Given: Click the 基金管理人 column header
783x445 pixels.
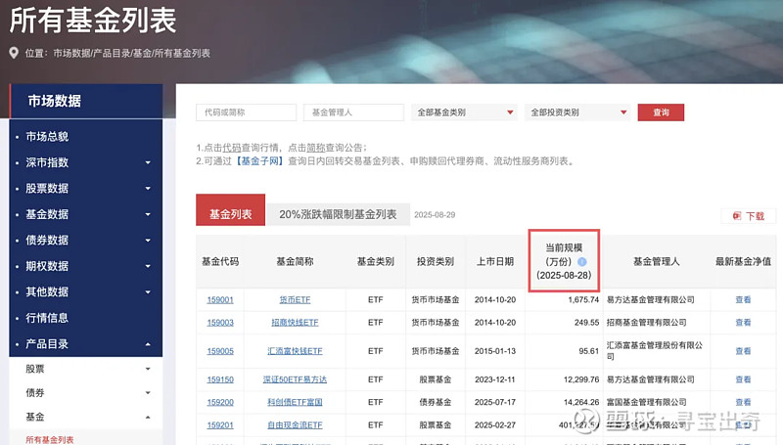Looking at the screenshot, I should tap(656, 261).
